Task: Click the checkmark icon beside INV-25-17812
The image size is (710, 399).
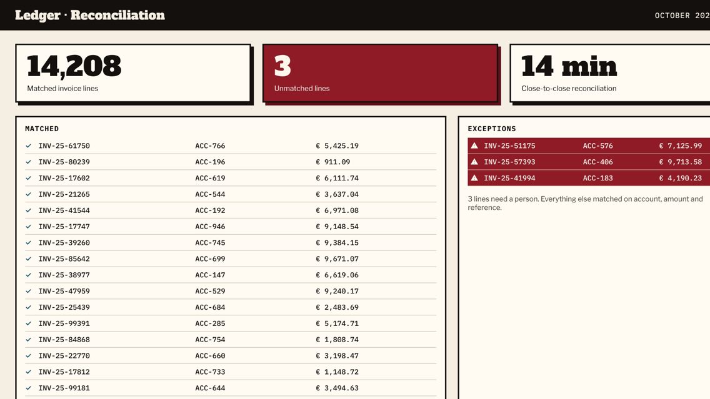Action: tap(29, 372)
